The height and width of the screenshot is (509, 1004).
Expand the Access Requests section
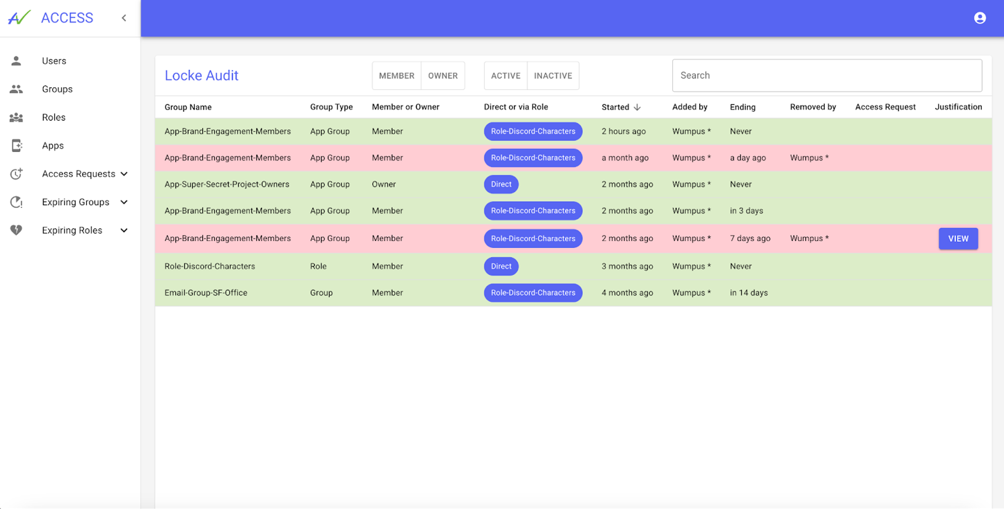[x=124, y=174]
